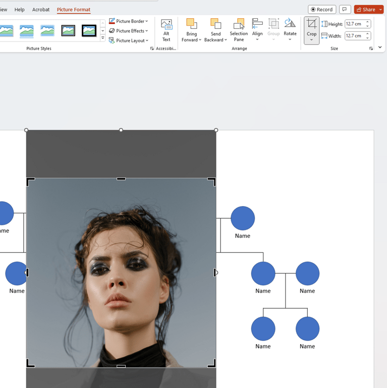Expand the Send Backward dropdown arrow
Image resolution: width=387 pixels, height=388 pixels.
(x=226, y=40)
